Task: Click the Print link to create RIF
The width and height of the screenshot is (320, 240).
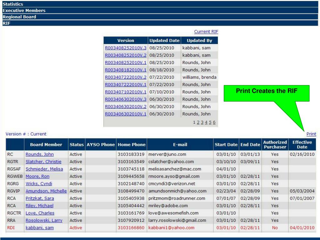Action: 311,134
